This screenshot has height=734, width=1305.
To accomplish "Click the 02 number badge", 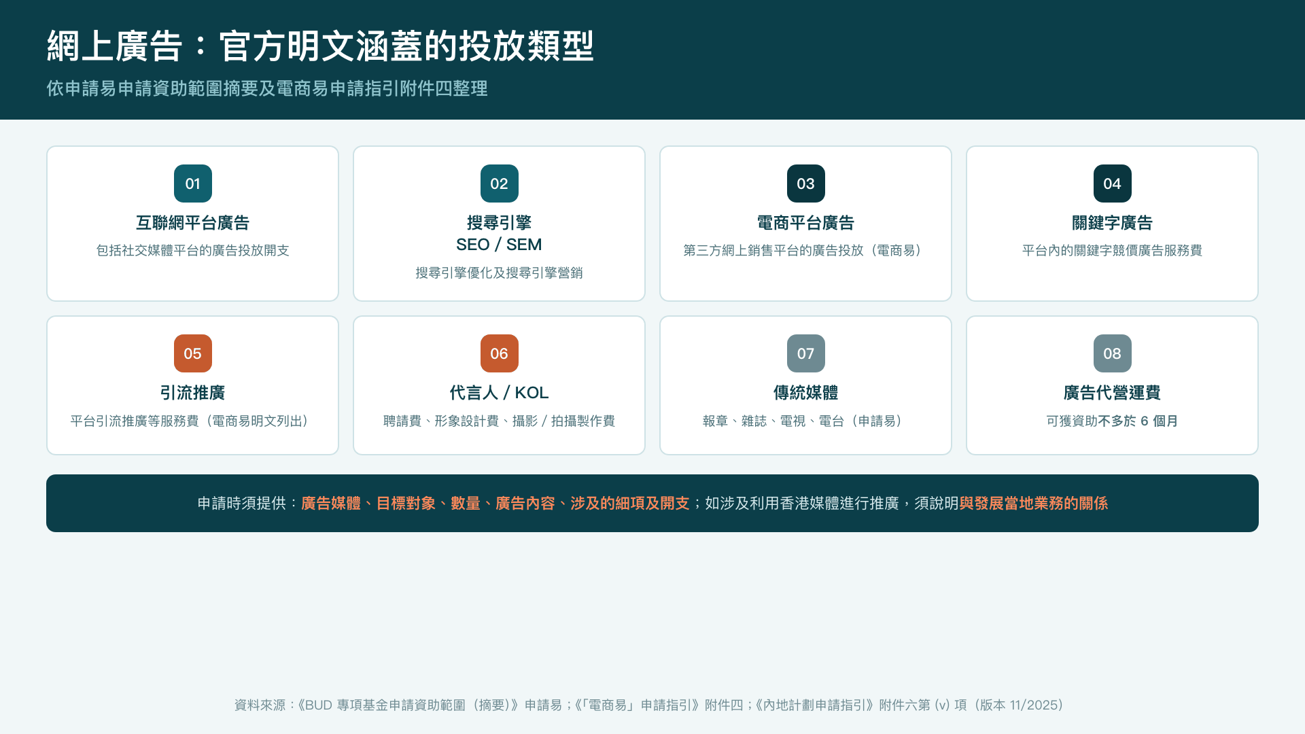I will point(499,183).
